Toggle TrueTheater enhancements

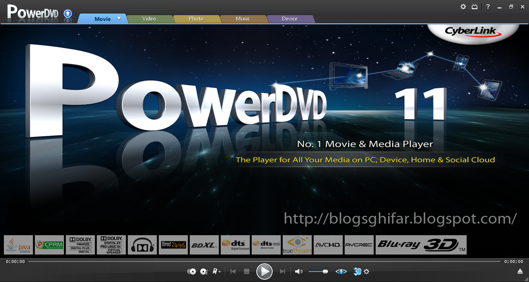pos(341,272)
